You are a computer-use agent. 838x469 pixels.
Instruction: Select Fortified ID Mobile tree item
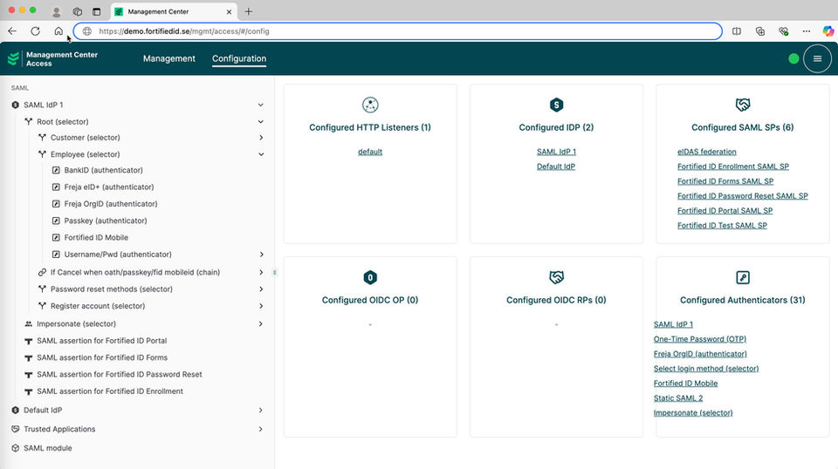click(x=96, y=237)
